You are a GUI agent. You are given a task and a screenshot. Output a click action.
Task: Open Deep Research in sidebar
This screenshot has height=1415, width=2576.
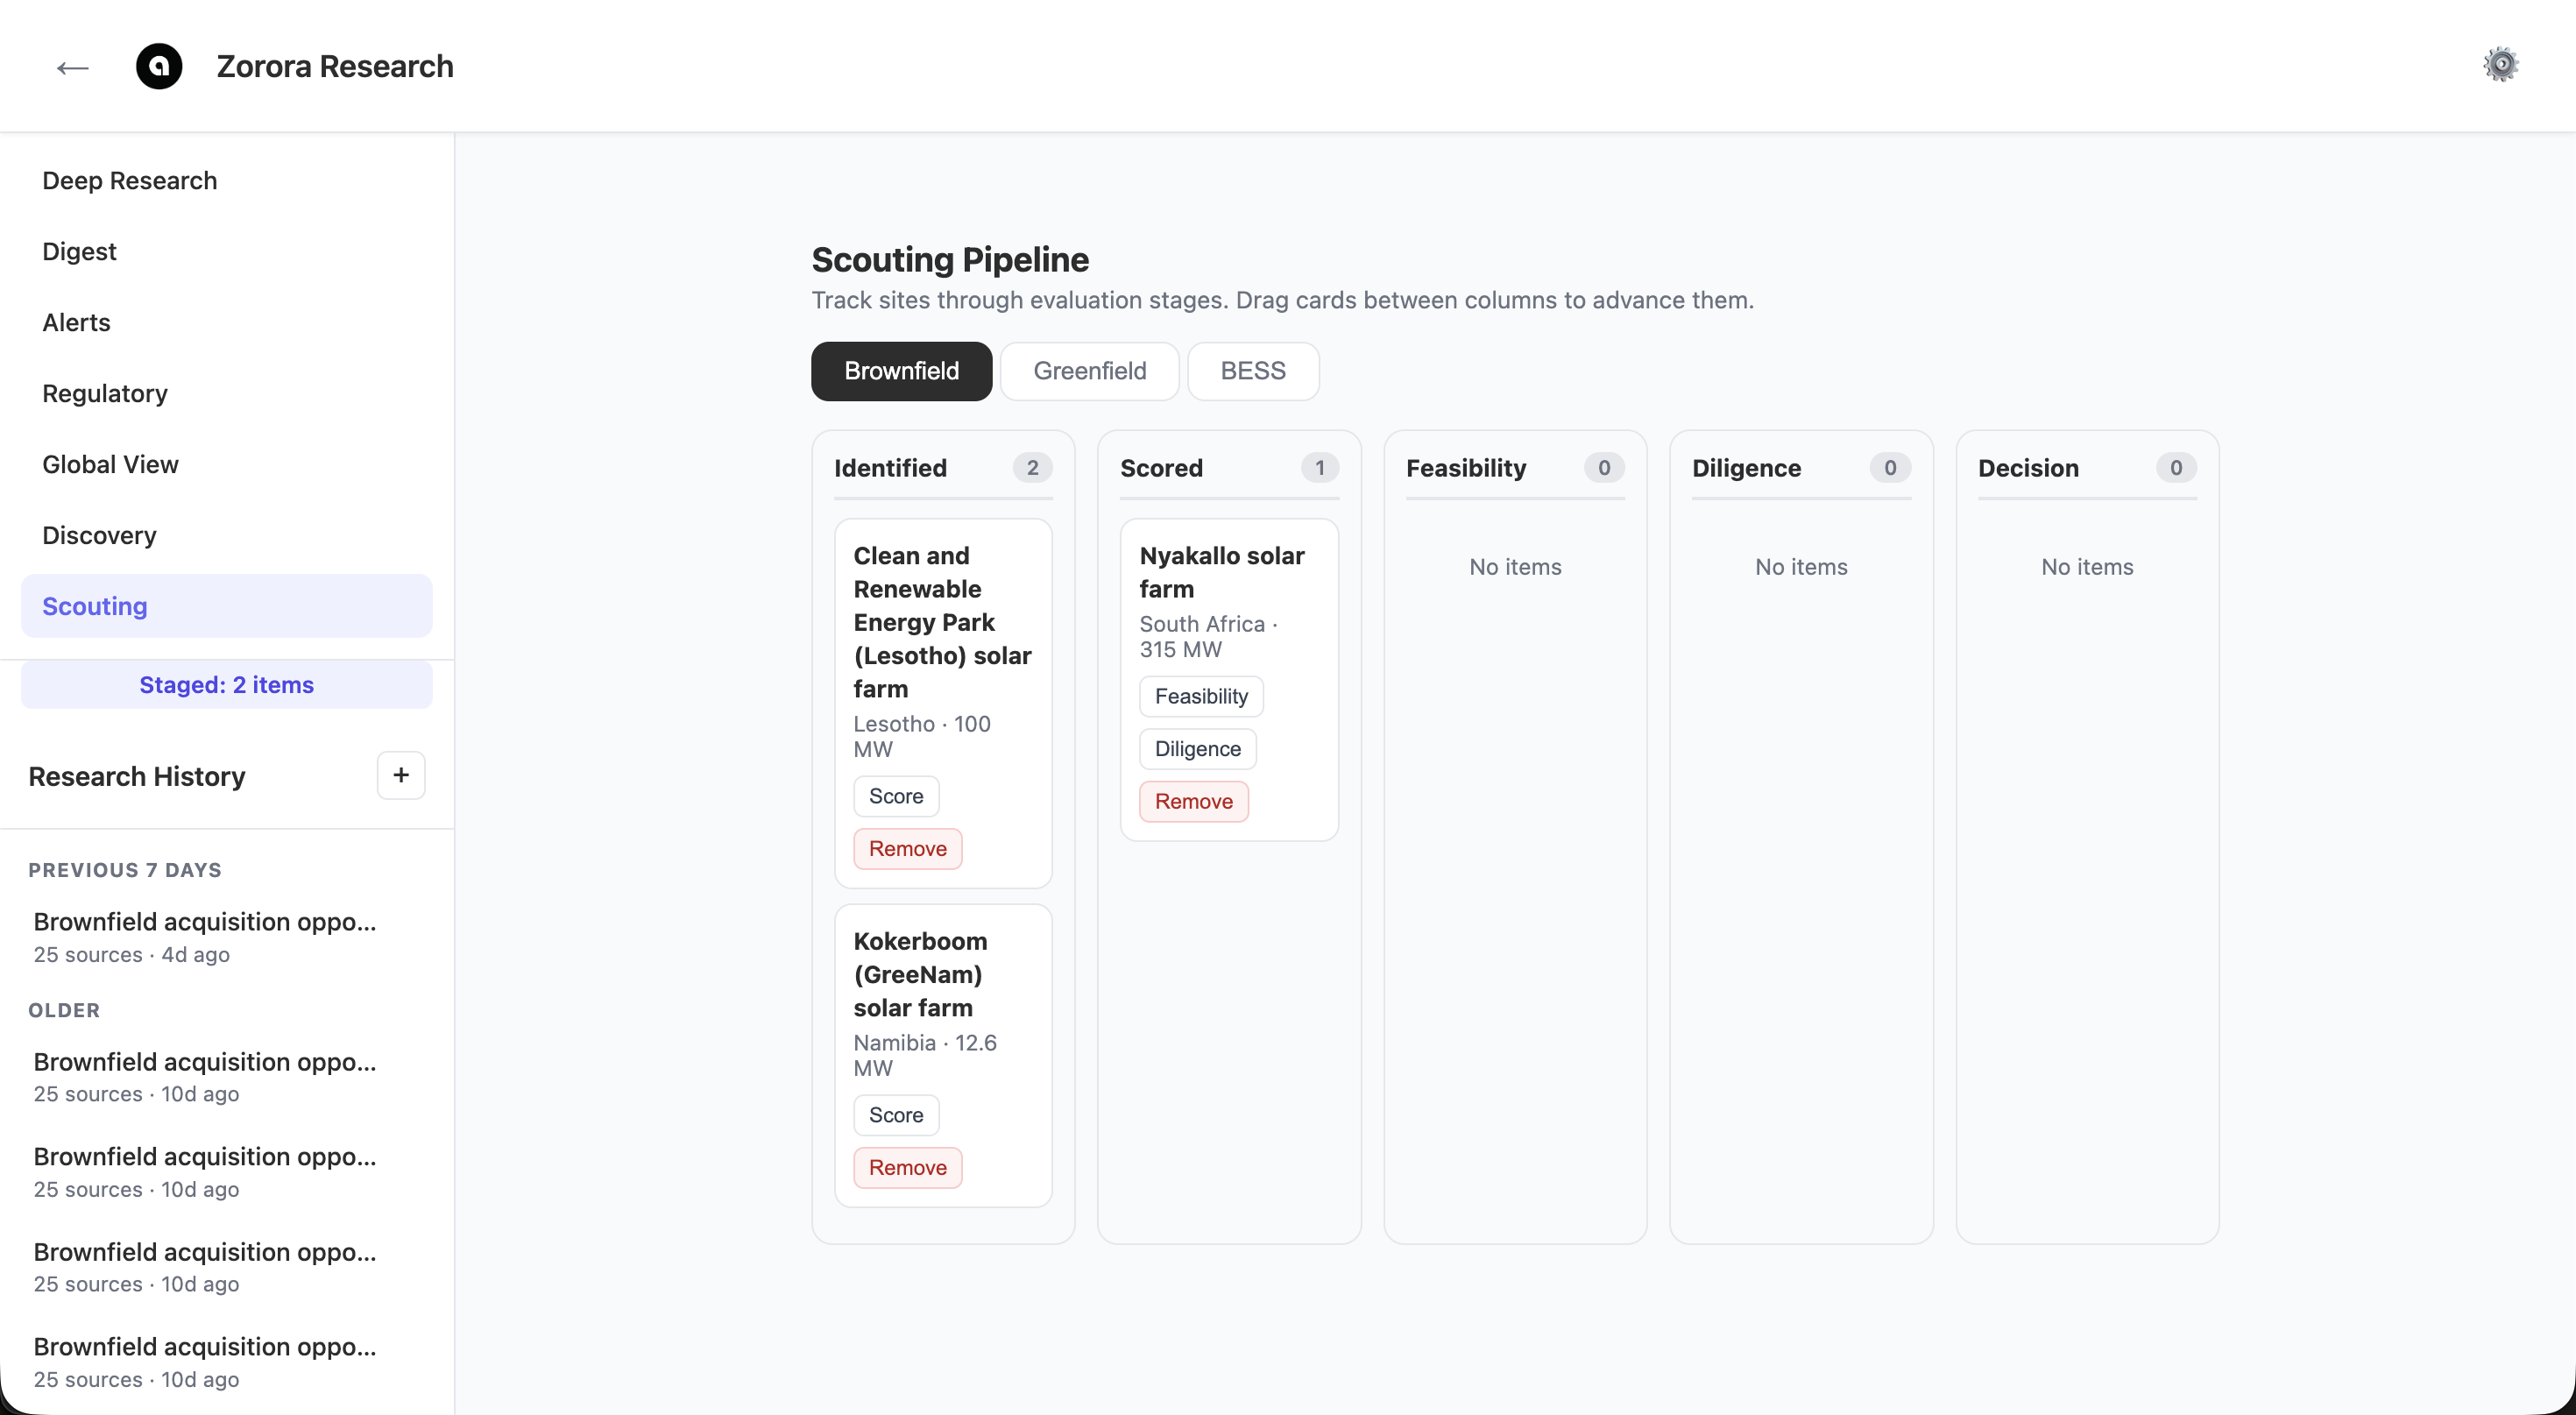tap(129, 180)
